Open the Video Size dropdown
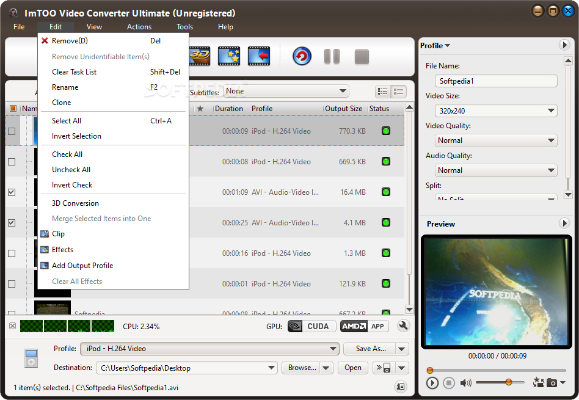 coord(496,111)
